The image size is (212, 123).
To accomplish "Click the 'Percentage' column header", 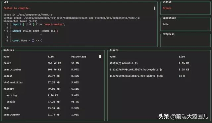I will (x=79, y=57).
